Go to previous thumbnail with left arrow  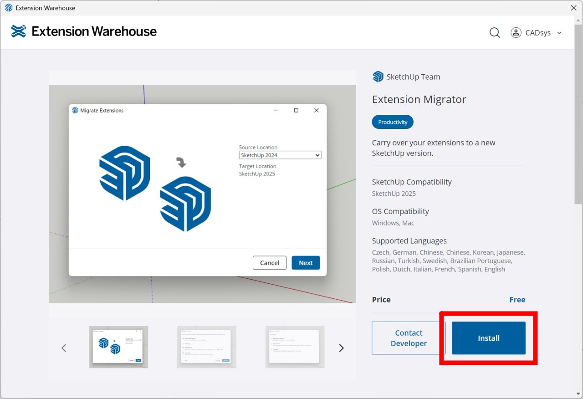point(64,348)
